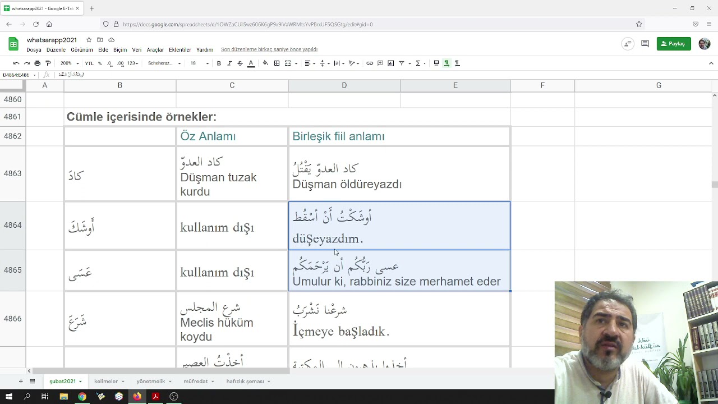The width and height of the screenshot is (718, 404).
Task: Add a new sheet
Action: [21, 382]
